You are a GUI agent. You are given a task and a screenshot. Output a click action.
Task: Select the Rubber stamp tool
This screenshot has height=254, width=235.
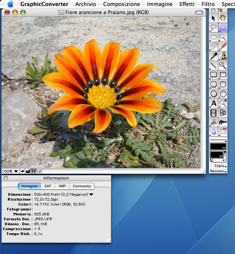tap(213, 122)
